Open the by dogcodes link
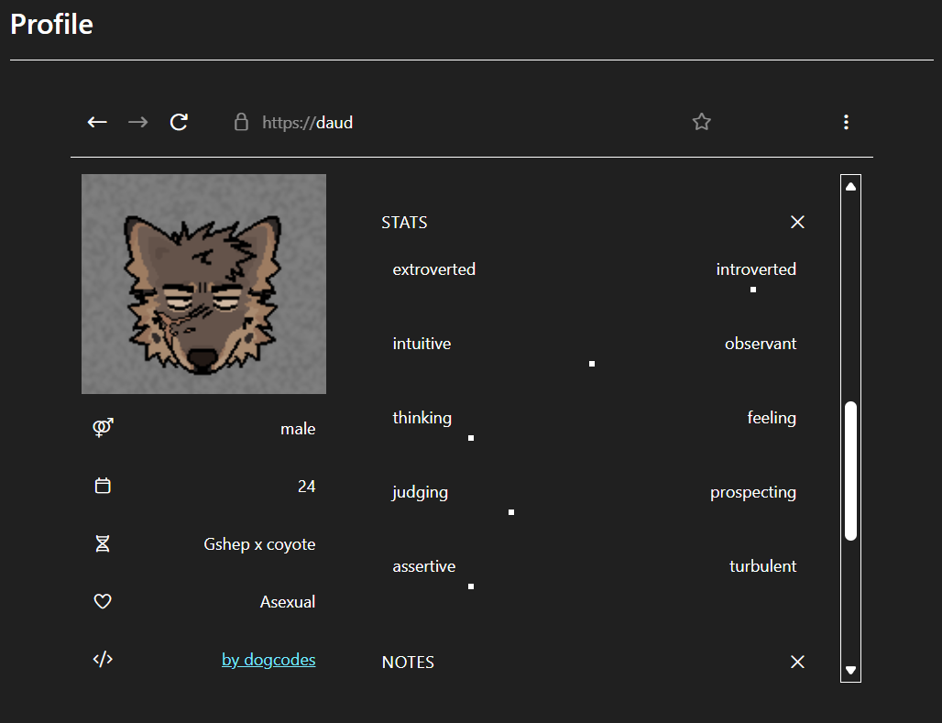This screenshot has height=723, width=942. click(x=268, y=659)
